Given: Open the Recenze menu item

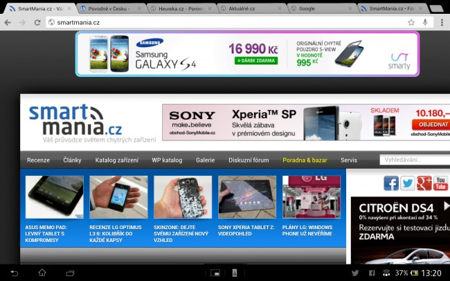Looking at the screenshot, I should click(38, 160).
